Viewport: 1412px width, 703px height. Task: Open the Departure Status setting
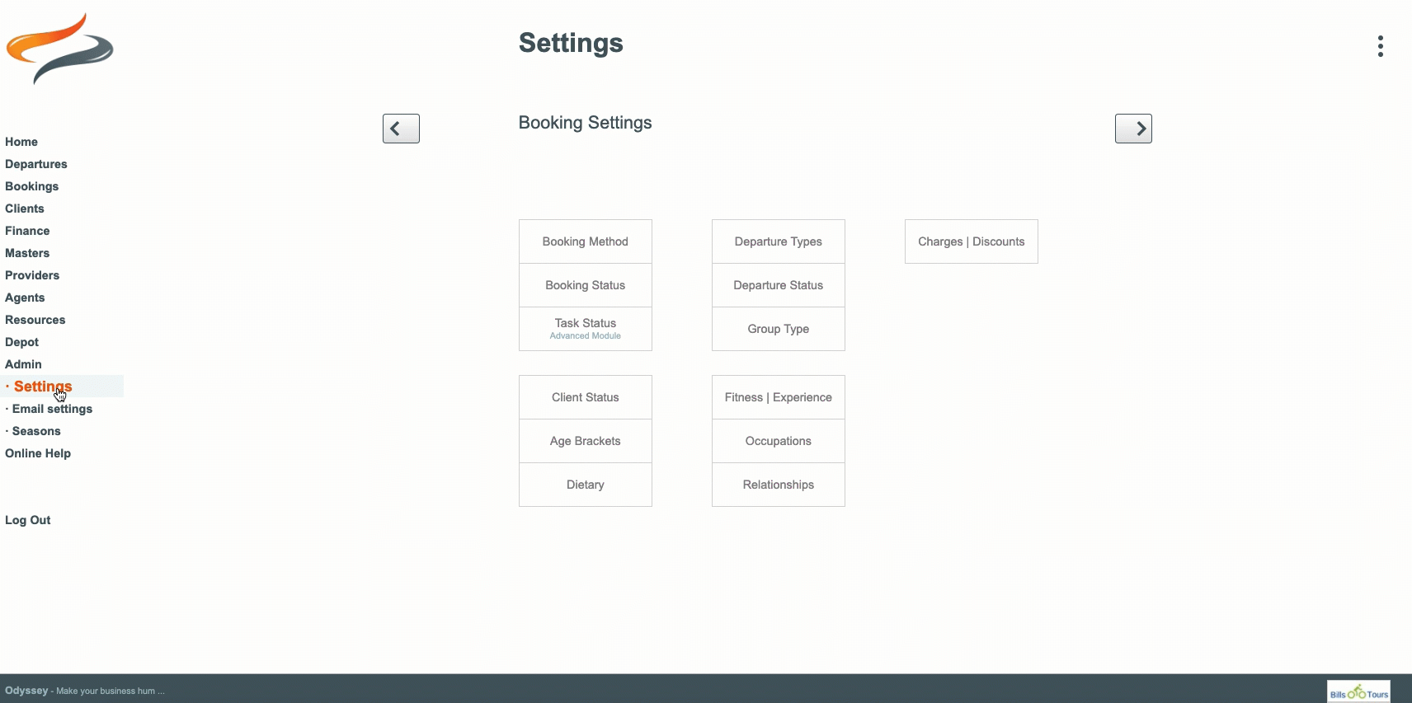click(x=779, y=285)
